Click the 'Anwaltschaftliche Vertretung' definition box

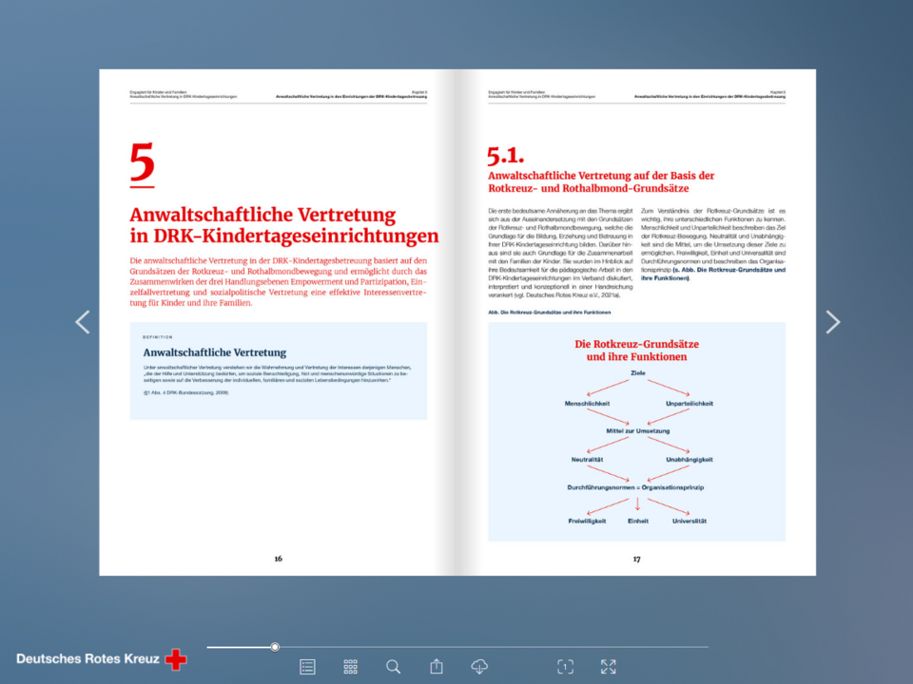[278, 370]
